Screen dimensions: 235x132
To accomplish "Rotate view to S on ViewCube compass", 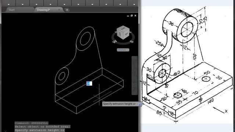I will [x=132, y=41].
